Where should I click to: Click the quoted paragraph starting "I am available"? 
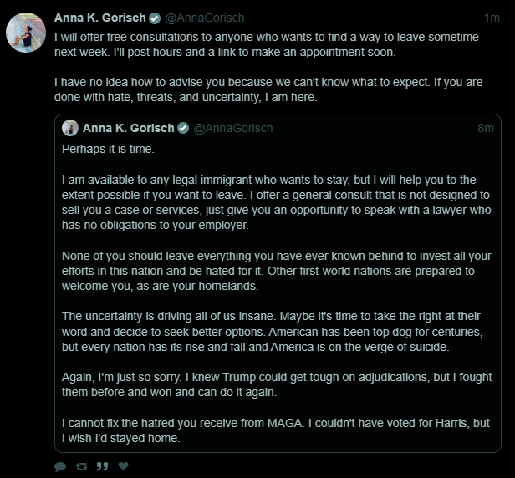[x=276, y=201]
